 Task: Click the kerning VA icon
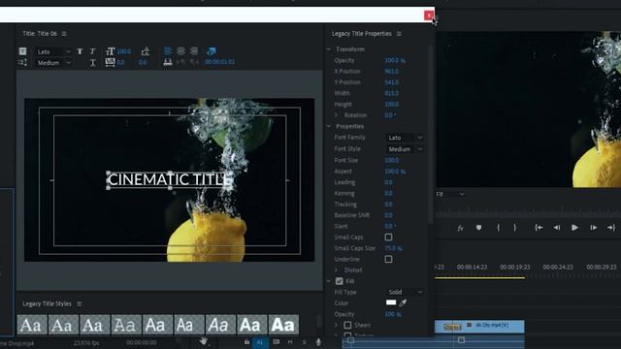[110, 62]
